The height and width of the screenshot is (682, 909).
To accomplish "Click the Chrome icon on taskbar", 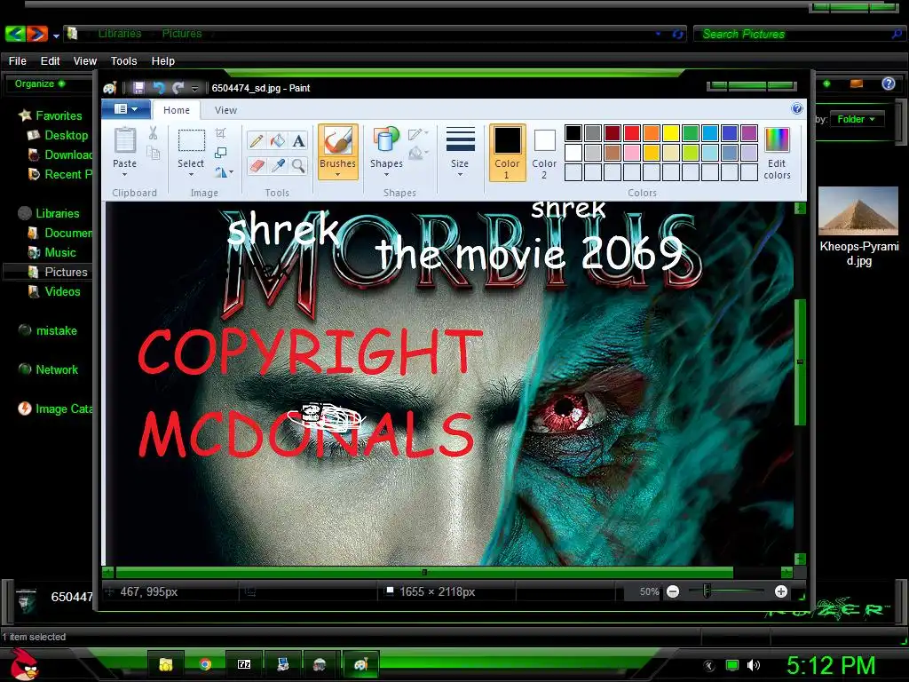I will pos(205,664).
